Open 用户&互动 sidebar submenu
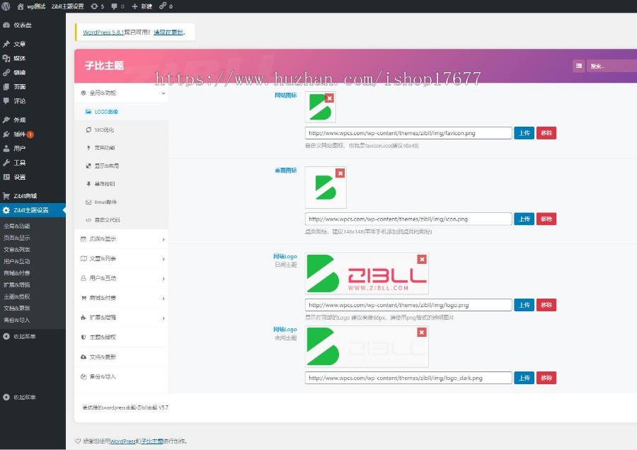The height and width of the screenshot is (450, 637). [x=17, y=261]
